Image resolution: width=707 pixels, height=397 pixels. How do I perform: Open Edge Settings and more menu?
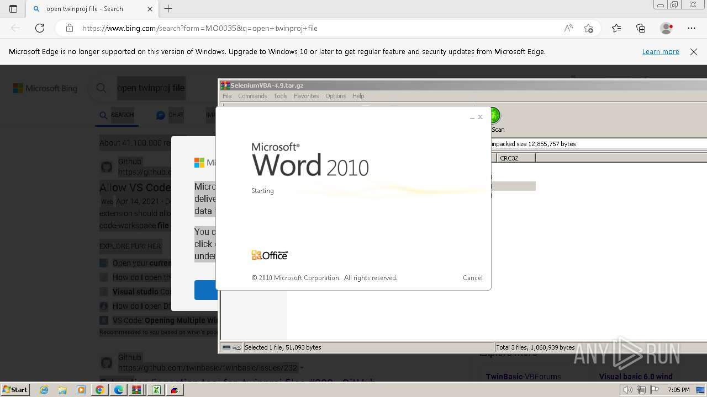coord(692,28)
